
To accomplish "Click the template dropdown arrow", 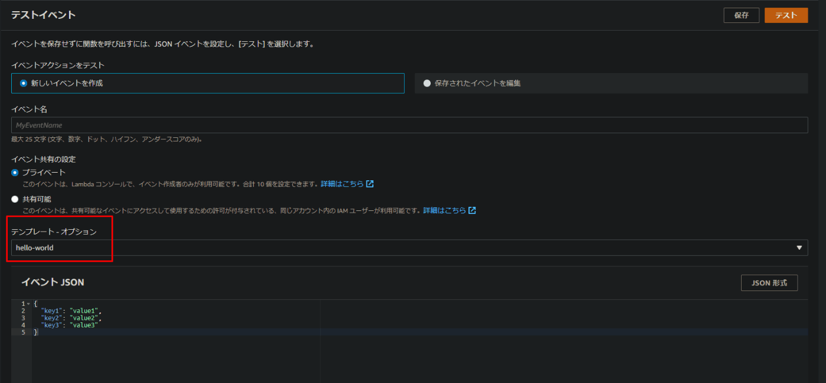I will click(799, 248).
